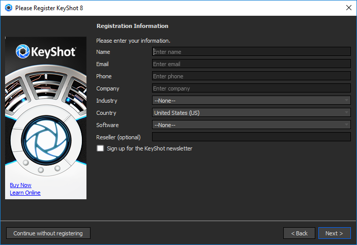Image resolution: width=357 pixels, height=245 pixels.
Task: Open the Software dropdown
Action: tap(251, 125)
